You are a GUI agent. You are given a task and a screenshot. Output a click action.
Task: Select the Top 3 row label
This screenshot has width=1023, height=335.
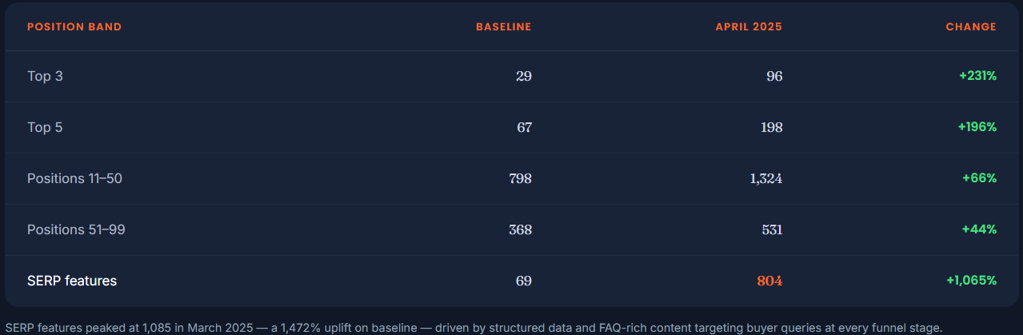click(45, 76)
